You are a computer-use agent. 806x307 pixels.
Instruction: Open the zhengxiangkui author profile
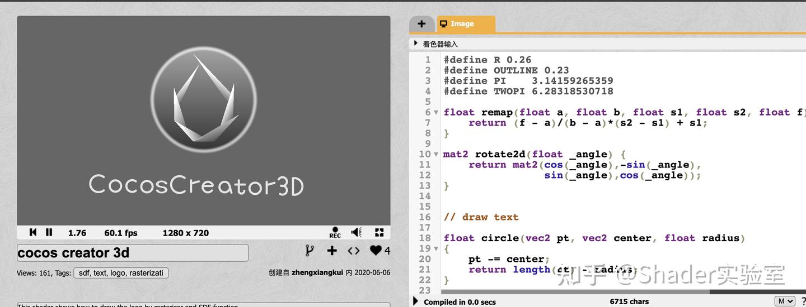pyautogui.click(x=317, y=272)
